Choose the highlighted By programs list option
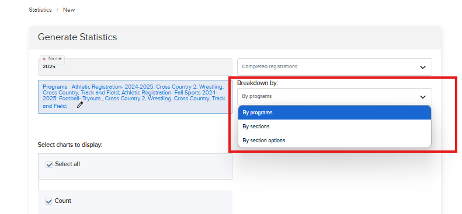462x214 pixels. [x=335, y=113]
